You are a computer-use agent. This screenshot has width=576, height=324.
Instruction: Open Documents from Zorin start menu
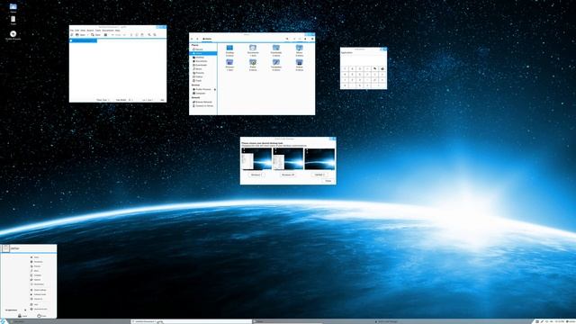pos(36,262)
